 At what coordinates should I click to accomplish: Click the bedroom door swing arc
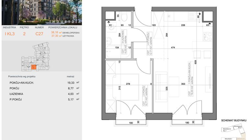point(144,66)
